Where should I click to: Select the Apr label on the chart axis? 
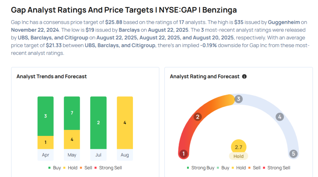click(45, 155)
